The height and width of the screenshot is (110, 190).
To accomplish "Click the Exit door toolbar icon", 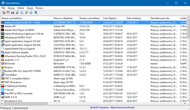I will [36, 13].
